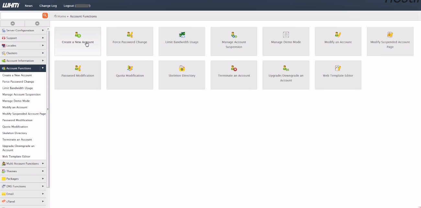This screenshot has width=421, height=208.
Task: Expand the Server Configuration sidebar section
Action: tap(23, 30)
